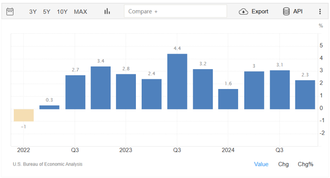Viewport: 330px width, 178px height.
Task: Click the API text label
Action: click(x=298, y=12)
